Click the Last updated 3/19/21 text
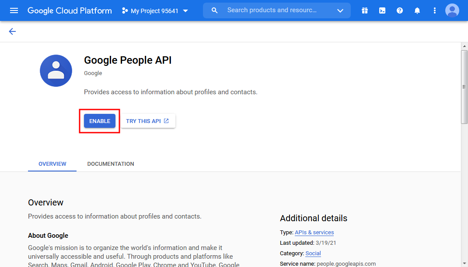 click(308, 243)
